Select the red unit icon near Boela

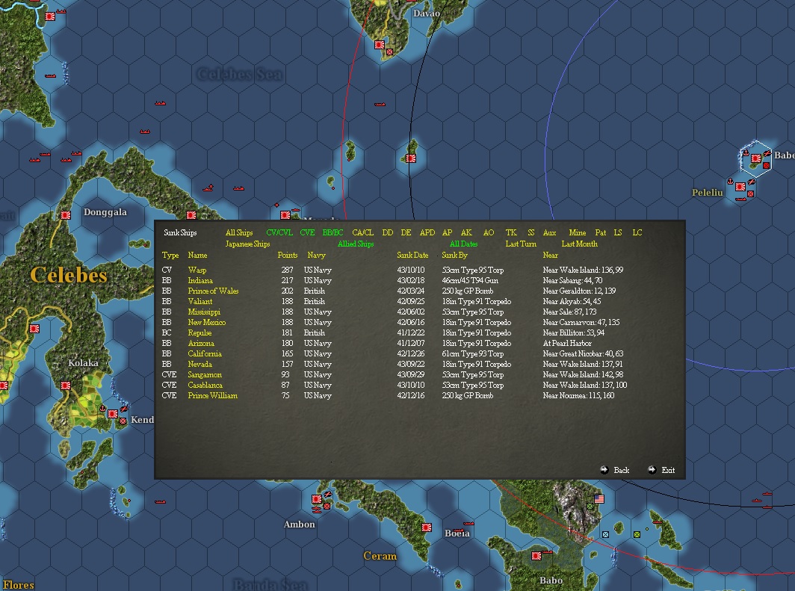pyautogui.click(x=427, y=527)
